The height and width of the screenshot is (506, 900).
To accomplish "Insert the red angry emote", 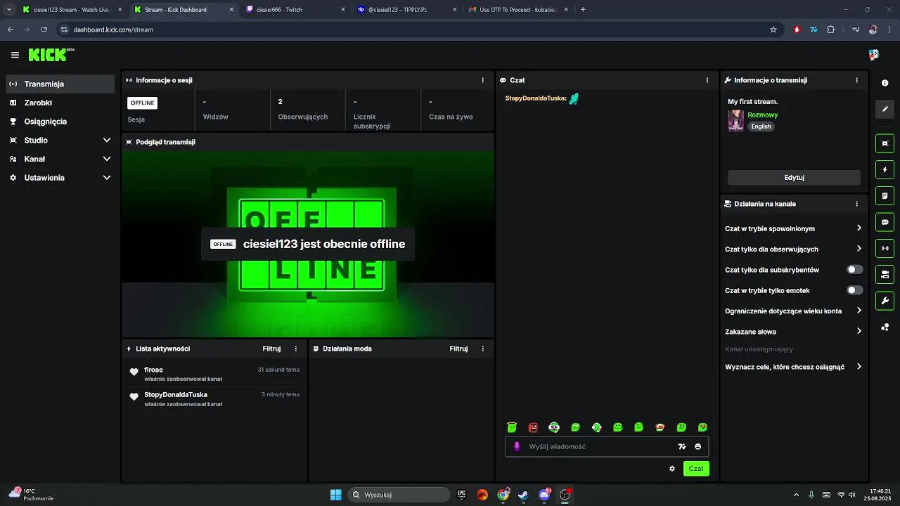I will [533, 427].
